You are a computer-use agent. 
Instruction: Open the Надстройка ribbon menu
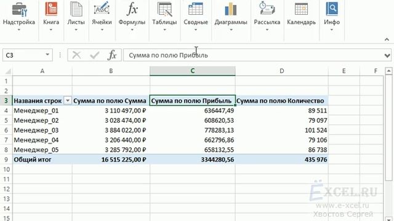(x=19, y=17)
